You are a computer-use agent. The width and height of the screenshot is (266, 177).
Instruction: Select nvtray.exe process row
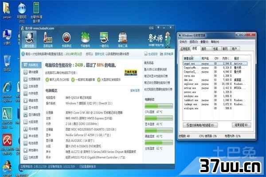(x=215, y=88)
